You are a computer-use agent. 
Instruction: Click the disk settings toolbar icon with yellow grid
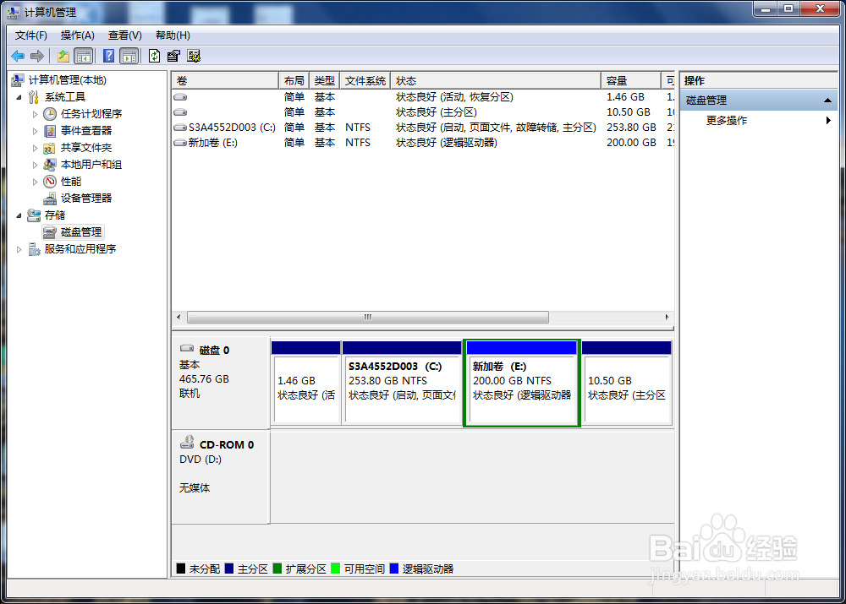click(x=194, y=56)
